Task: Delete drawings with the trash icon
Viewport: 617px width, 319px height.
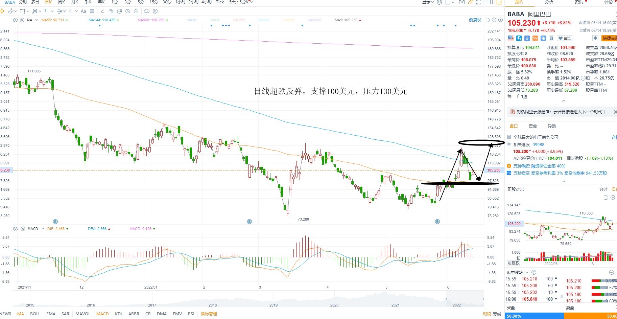Action: click(136, 11)
